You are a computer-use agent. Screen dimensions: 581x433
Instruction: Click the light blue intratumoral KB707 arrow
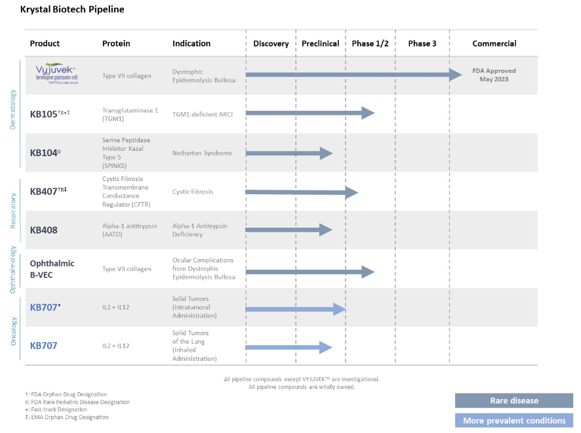[295, 309]
